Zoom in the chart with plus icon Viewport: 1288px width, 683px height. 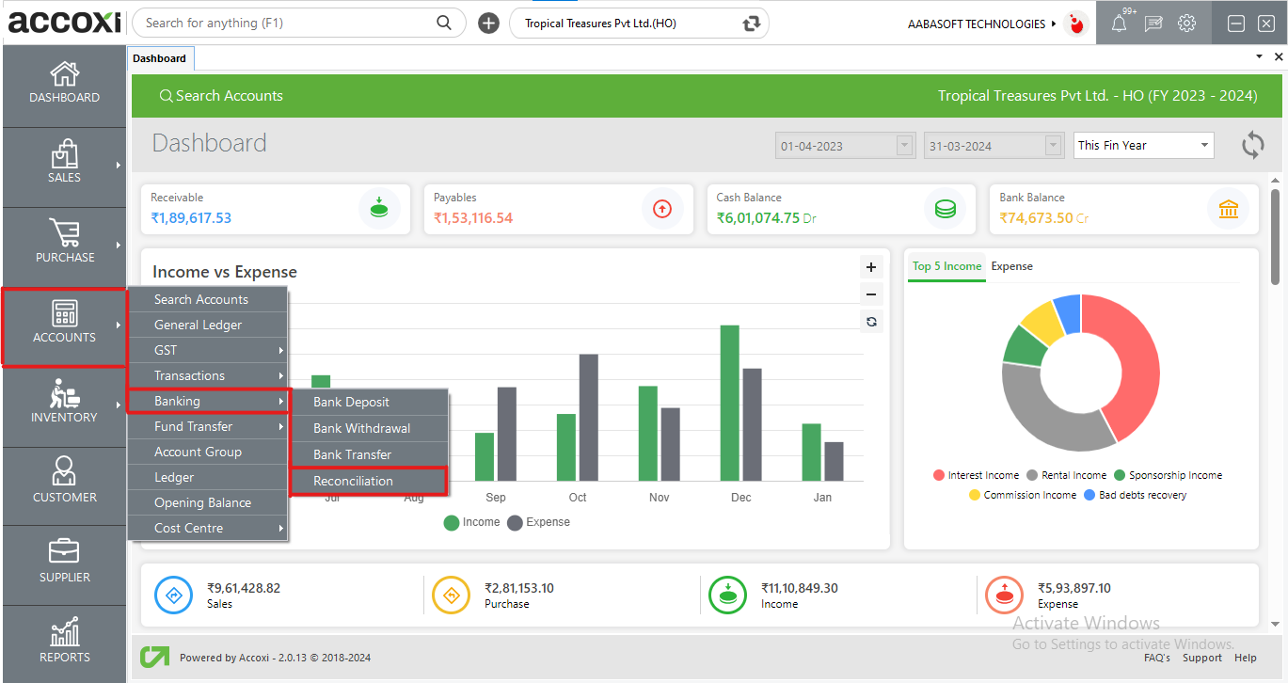coord(871,267)
